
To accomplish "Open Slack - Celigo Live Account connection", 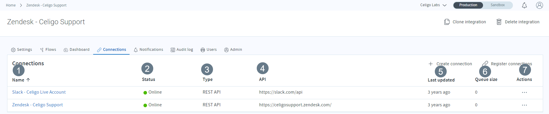I will tap(39, 92).
